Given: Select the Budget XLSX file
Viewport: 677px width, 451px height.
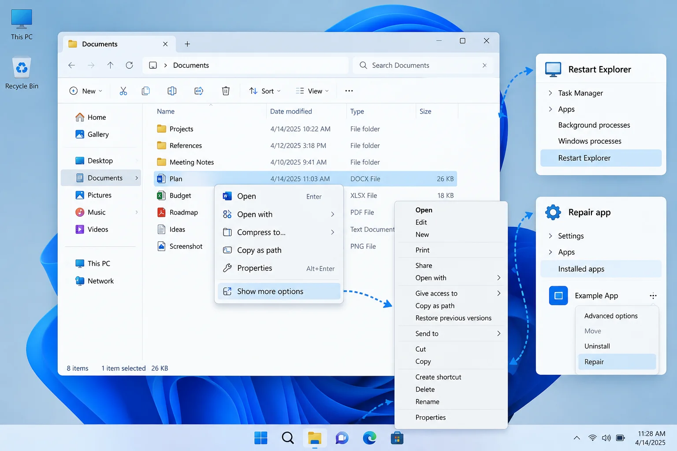Looking at the screenshot, I should [305, 196].
